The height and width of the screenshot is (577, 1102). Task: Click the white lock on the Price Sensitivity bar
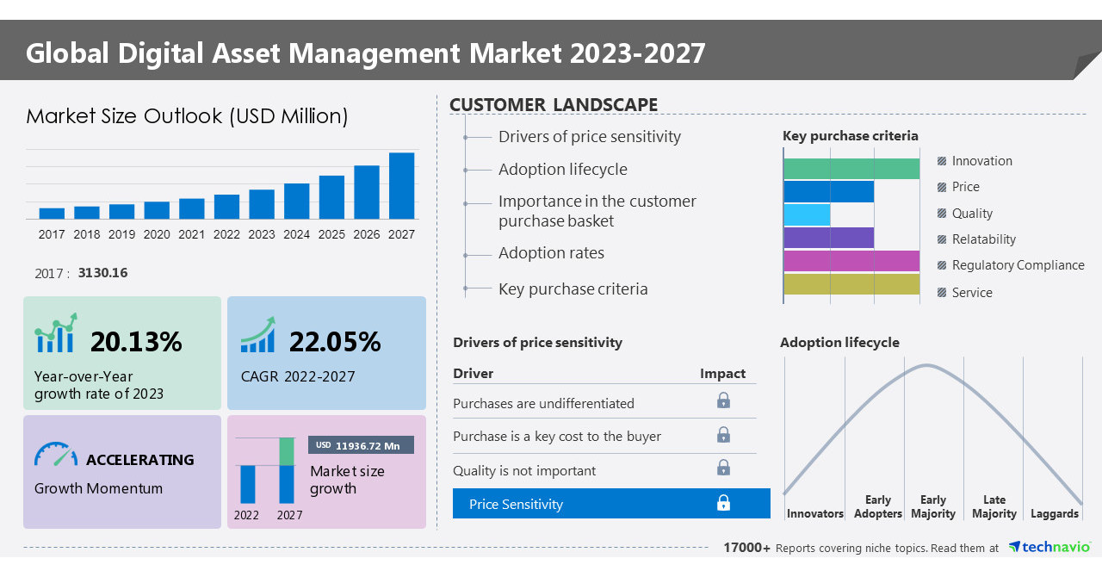(723, 503)
